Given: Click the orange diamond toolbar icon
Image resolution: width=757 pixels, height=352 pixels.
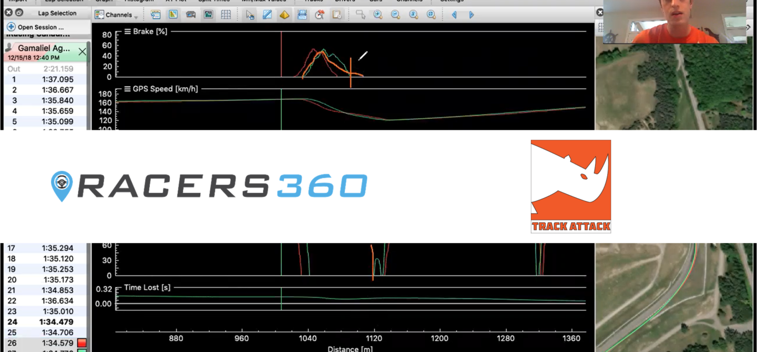Looking at the screenshot, I should pyautogui.click(x=284, y=15).
